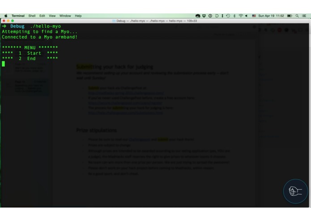Screen dimensions: 311x221
Task: Open the Time Machine status icon
Action: coord(228,16)
